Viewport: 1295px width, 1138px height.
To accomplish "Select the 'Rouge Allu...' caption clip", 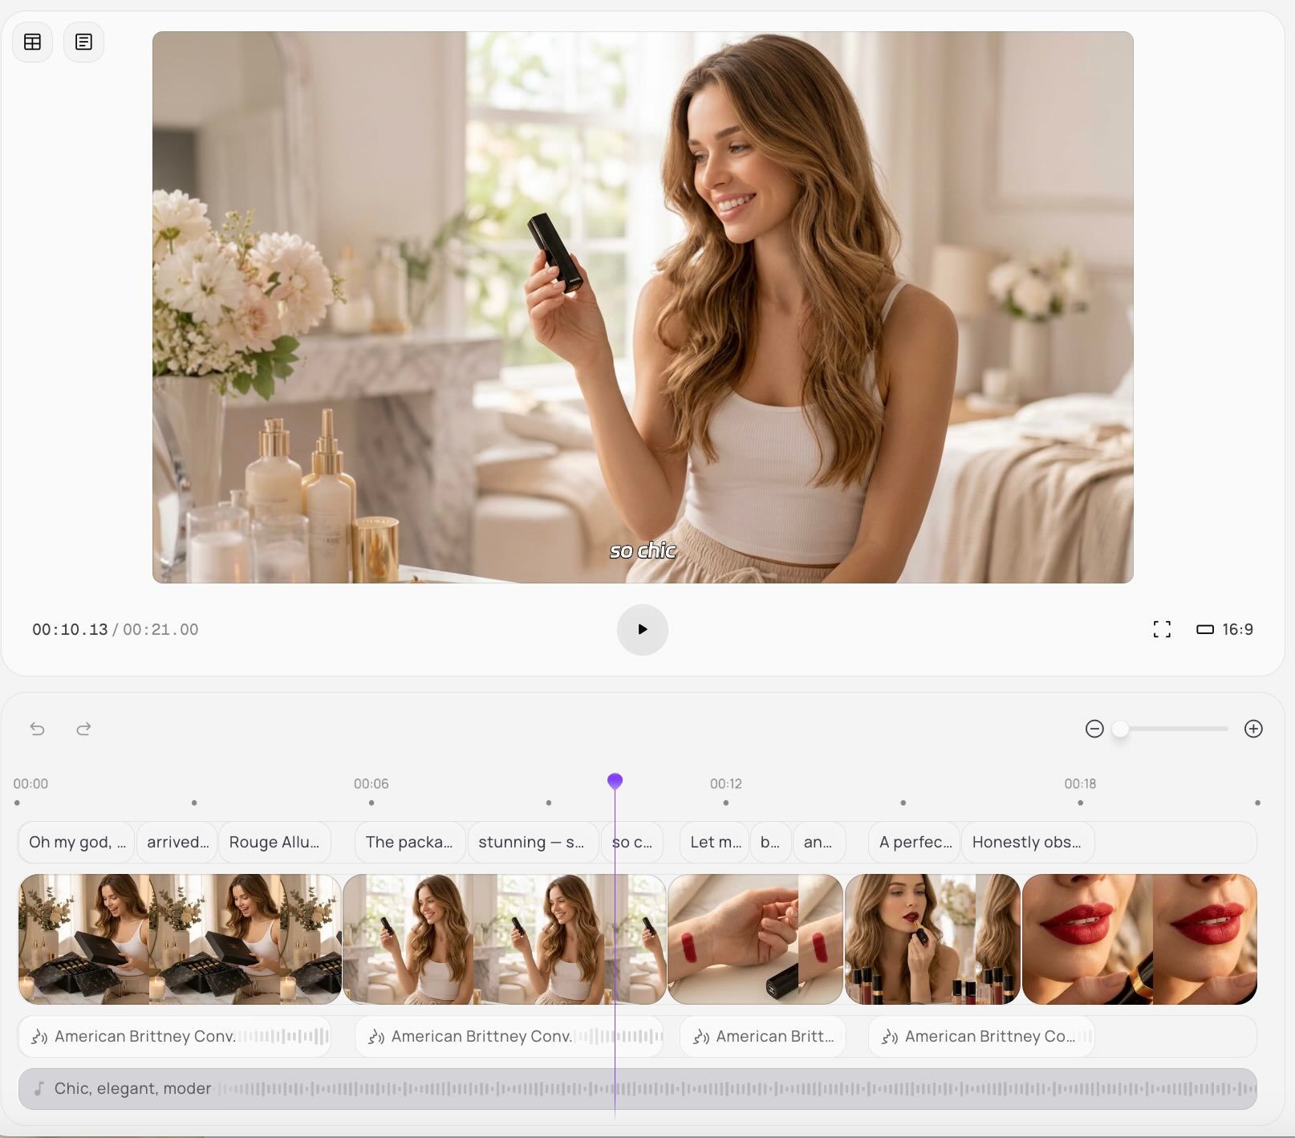I will pyautogui.click(x=274, y=842).
